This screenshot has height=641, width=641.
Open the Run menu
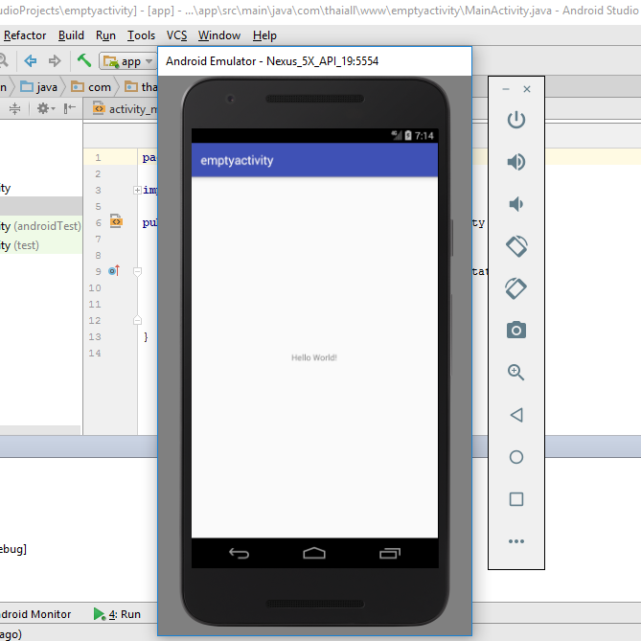point(106,35)
